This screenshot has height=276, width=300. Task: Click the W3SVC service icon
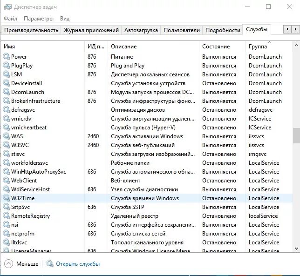pyautogui.click(x=7, y=145)
